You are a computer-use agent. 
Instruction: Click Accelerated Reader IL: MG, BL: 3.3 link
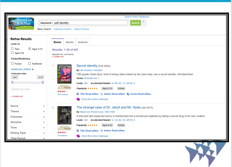click(123, 83)
